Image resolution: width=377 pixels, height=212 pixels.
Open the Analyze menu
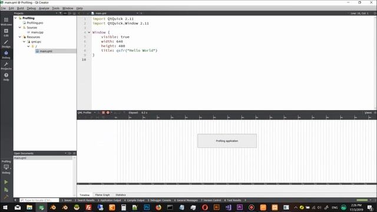[x=44, y=8]
